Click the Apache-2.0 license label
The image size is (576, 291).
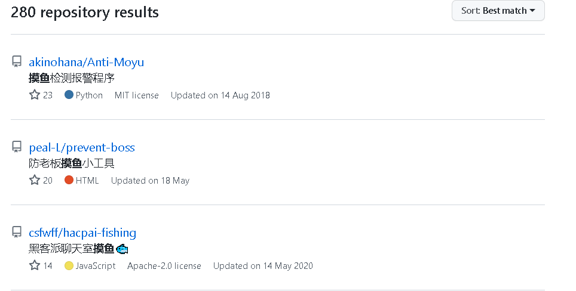pyautogui.click(x=164, y=266)
